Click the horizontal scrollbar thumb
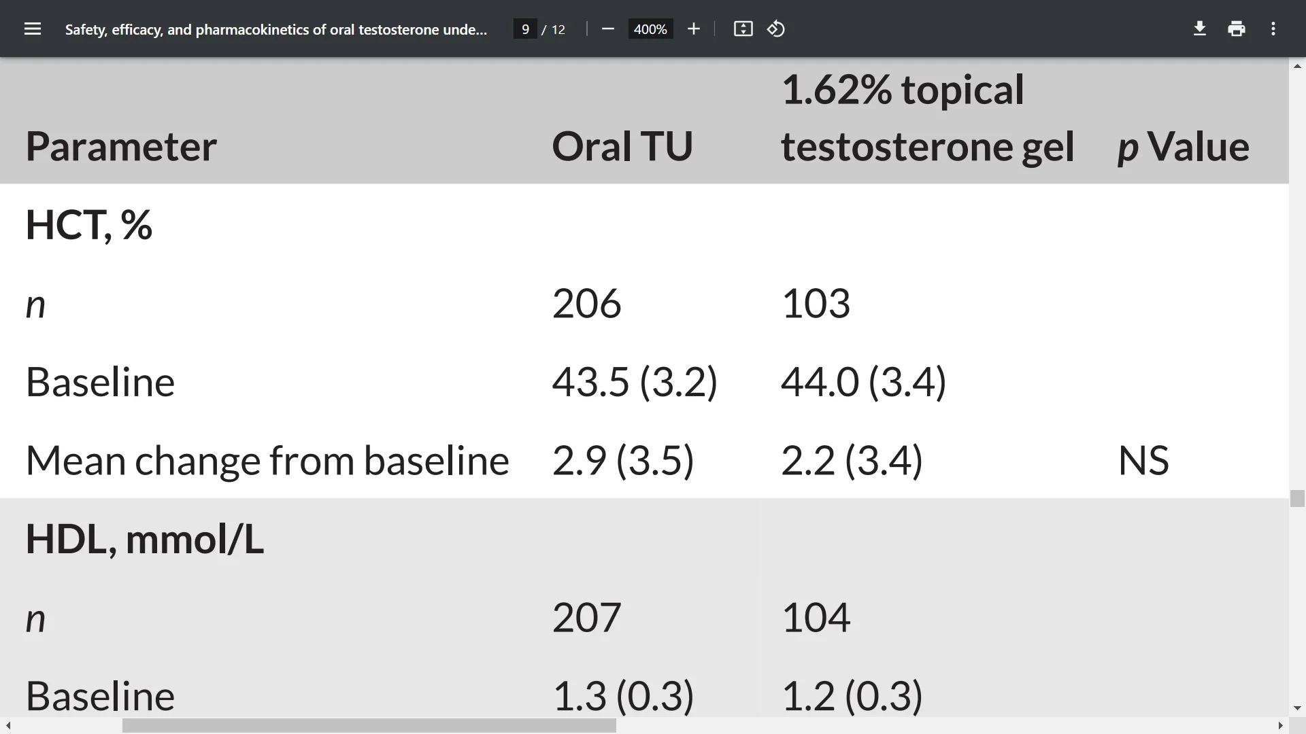 point(369,726)
